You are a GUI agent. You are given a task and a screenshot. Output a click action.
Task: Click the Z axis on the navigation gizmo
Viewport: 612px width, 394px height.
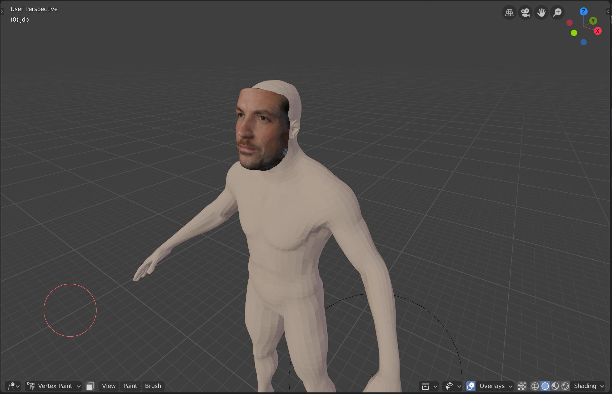click(x=584, y=11)
